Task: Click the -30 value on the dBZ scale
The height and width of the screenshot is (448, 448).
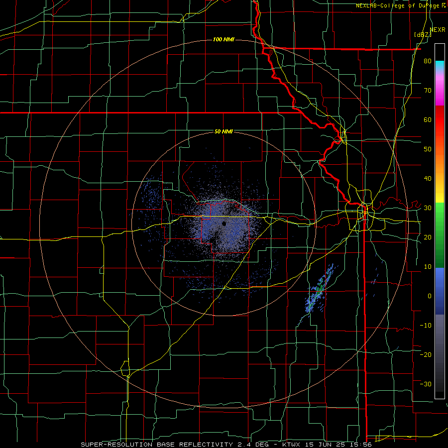Action: point(426,384)
